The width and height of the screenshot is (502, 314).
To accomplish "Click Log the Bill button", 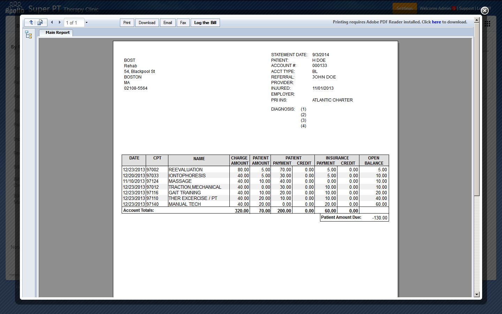I will [205, 23].
